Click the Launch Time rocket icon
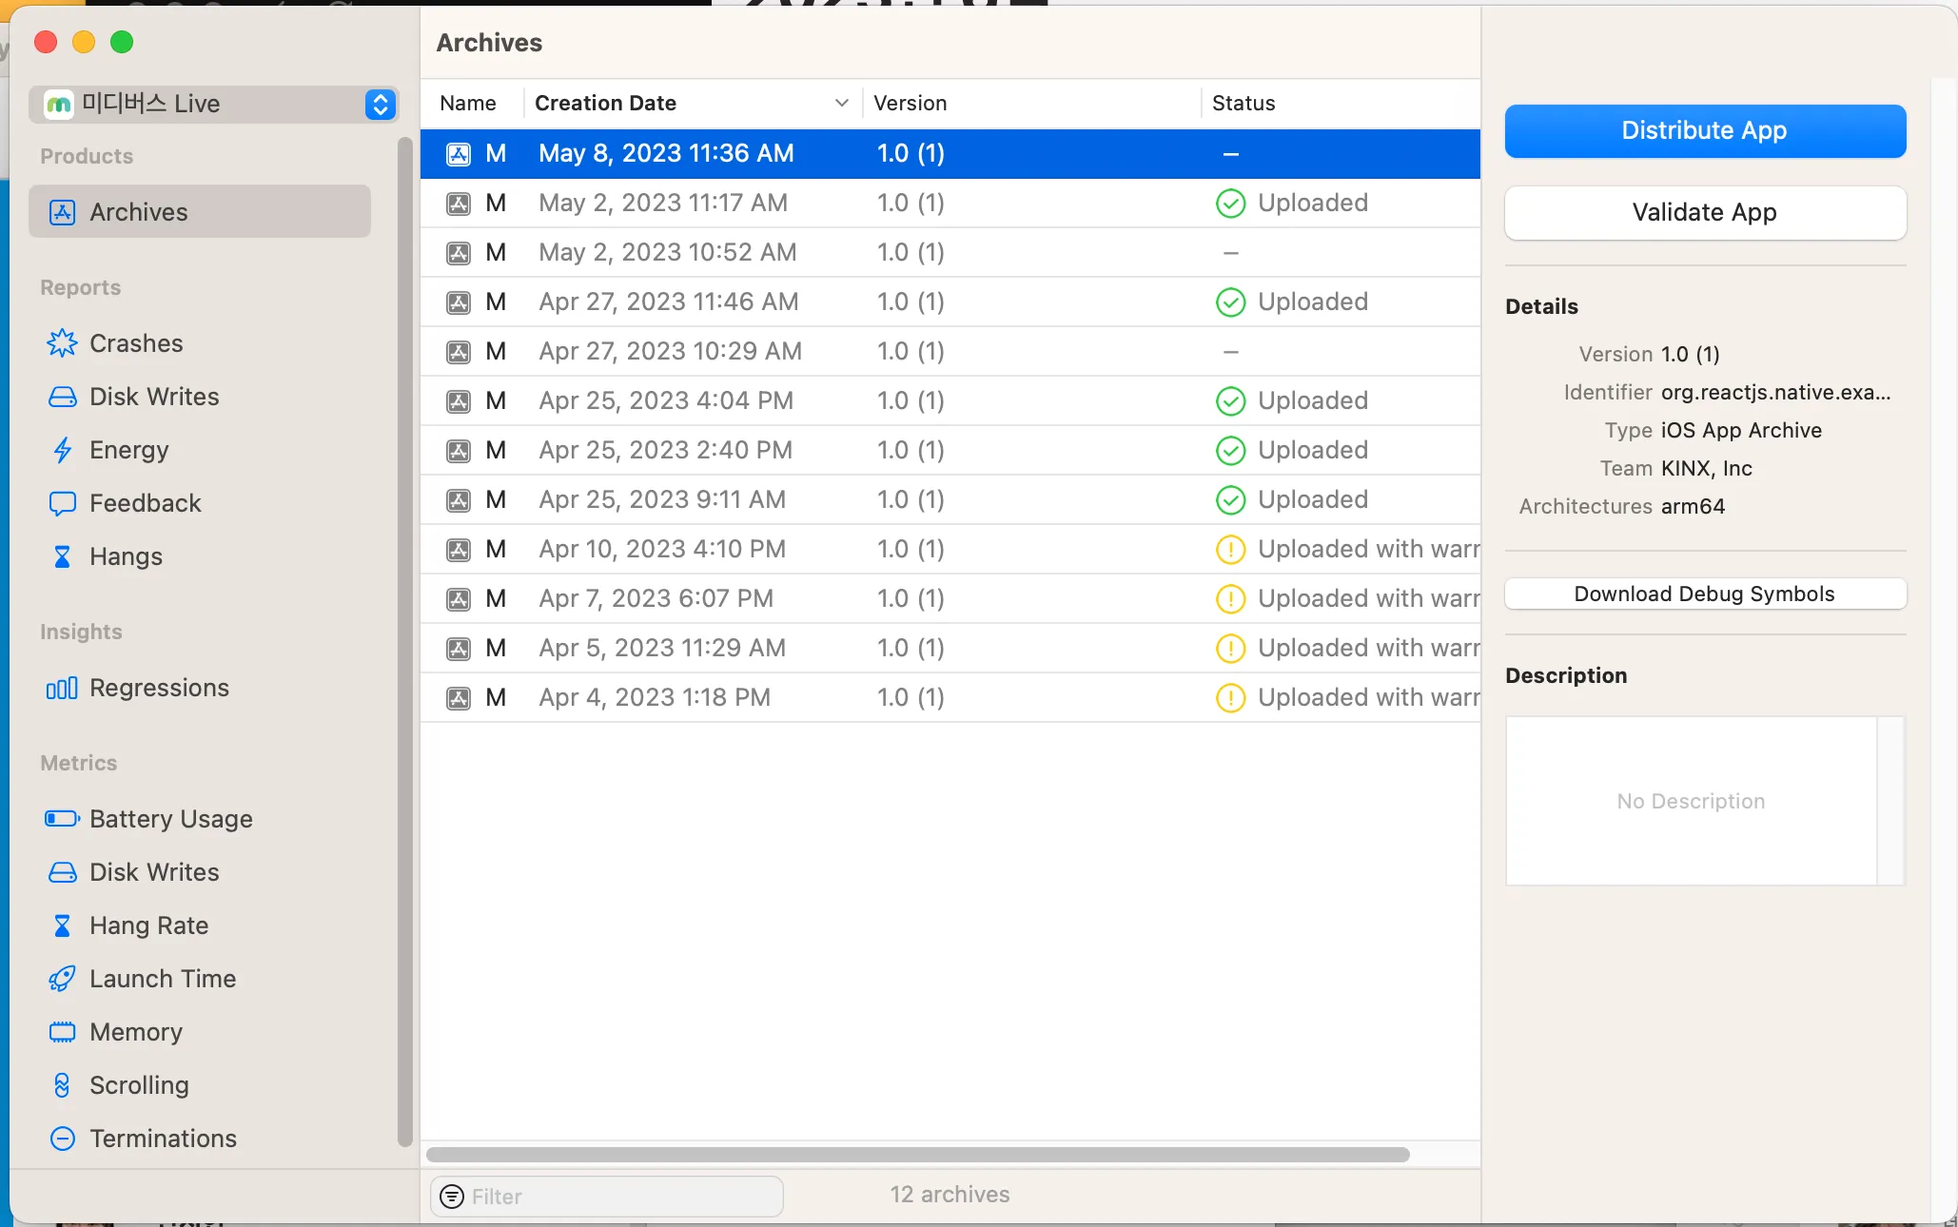 click(x=62, y=979)
